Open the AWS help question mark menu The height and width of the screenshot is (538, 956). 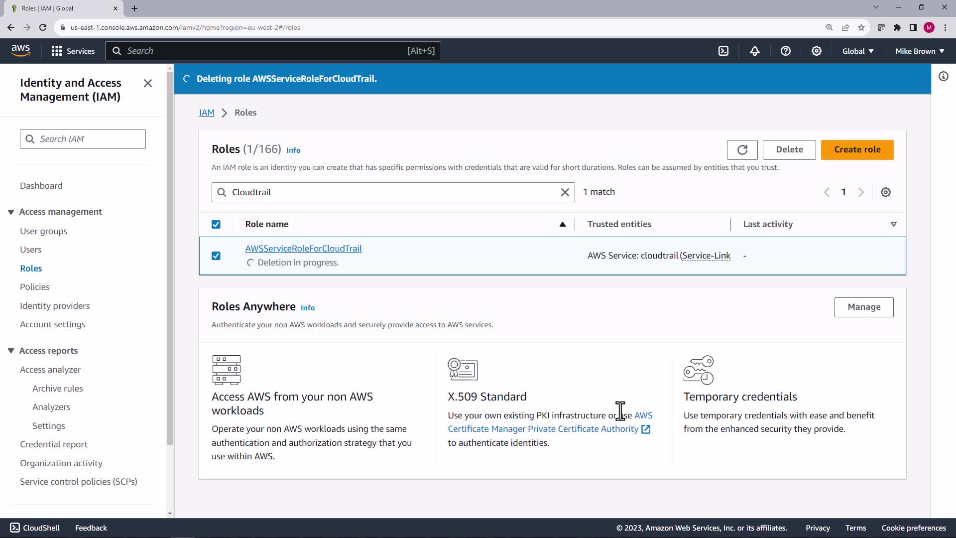tap(785, 51)
